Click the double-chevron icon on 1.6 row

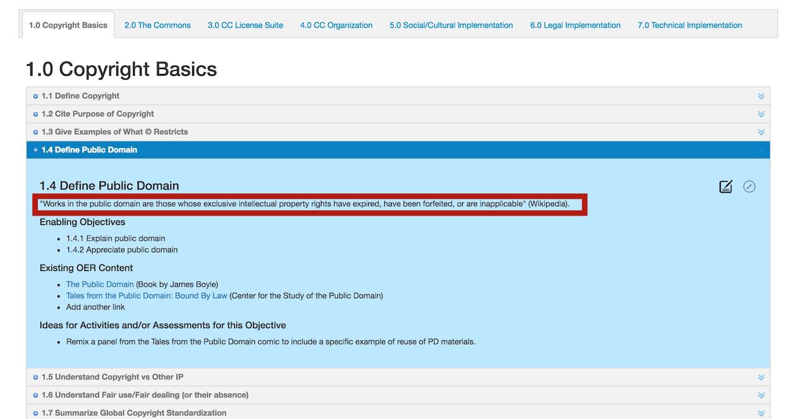click(x=761, y=395)
